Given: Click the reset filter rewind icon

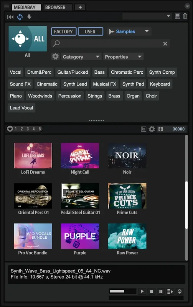Looking at the screenshot, I should tap(10, 17).
